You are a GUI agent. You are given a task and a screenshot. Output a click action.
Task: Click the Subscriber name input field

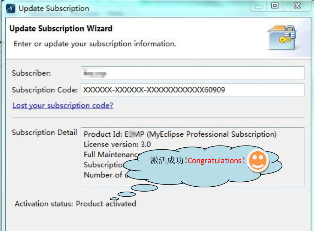[193, 73]
